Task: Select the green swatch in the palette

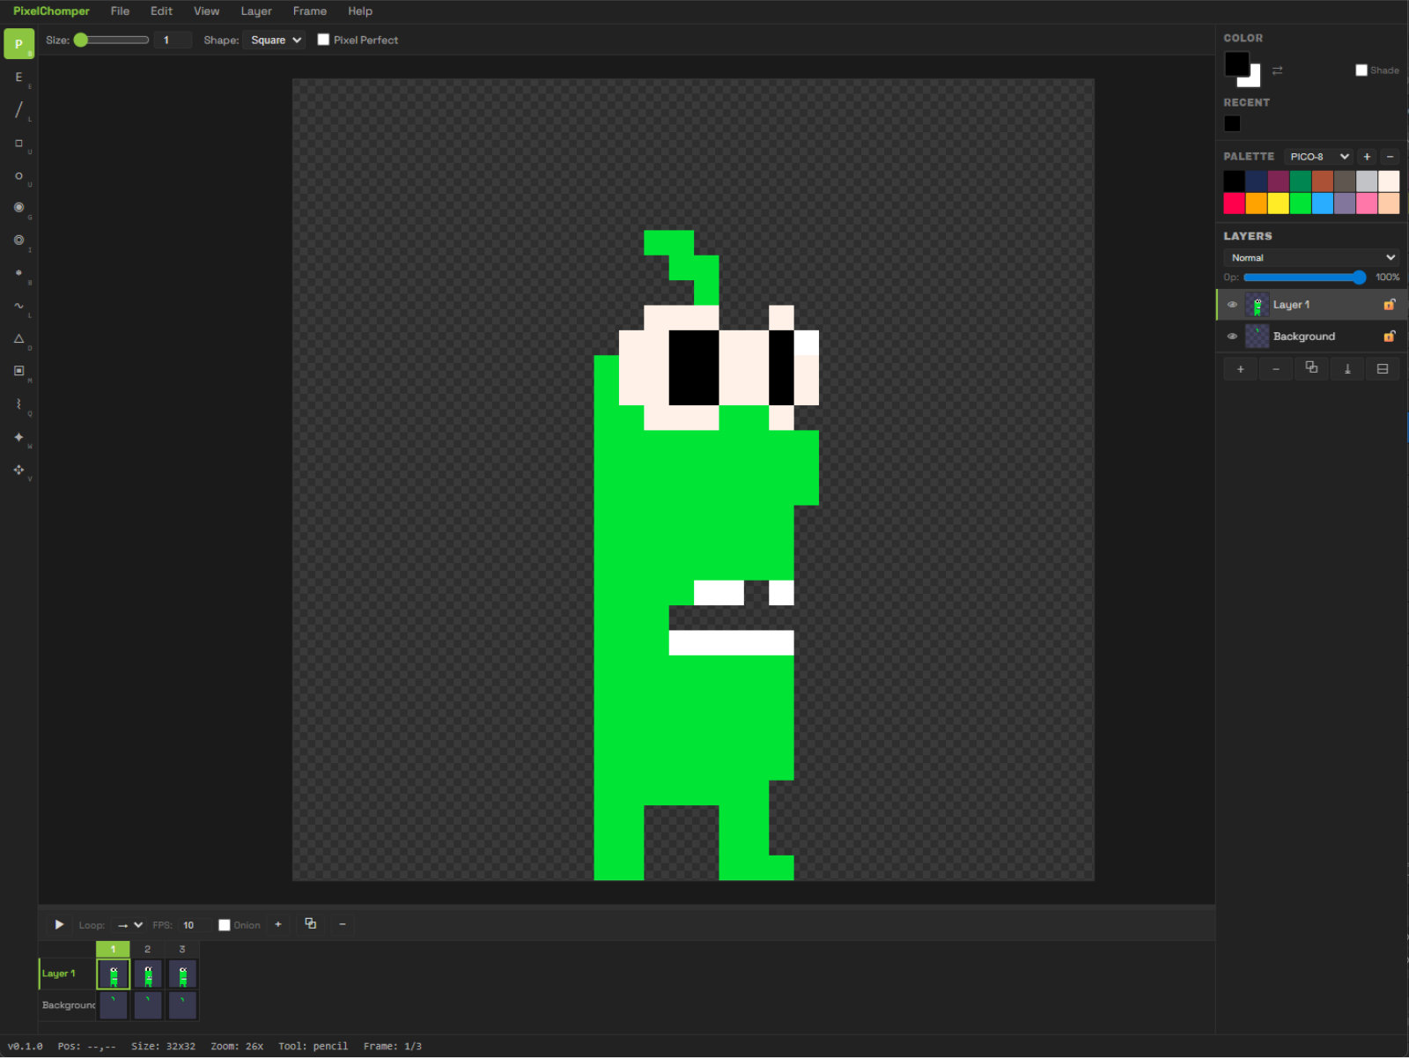Action: 1301,203
